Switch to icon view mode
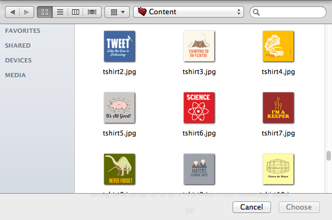This screenshot has height=220, width=332. point(45,12)
